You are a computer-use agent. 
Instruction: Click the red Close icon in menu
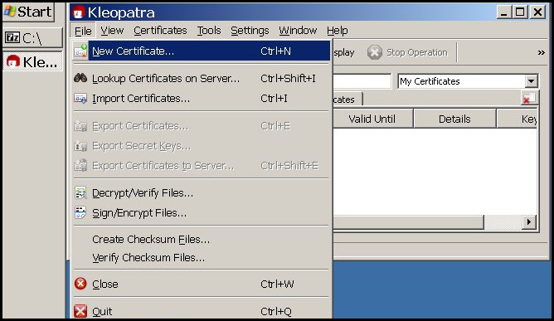[x=80, y=284]
